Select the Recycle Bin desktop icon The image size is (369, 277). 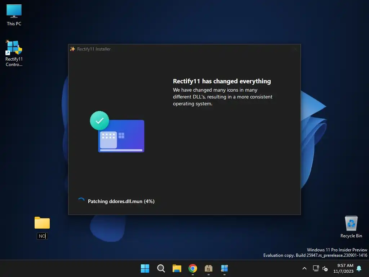point(351,227)
